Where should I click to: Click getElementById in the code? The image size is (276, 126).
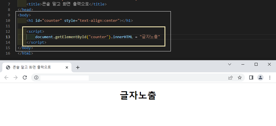tap(71, 37)
